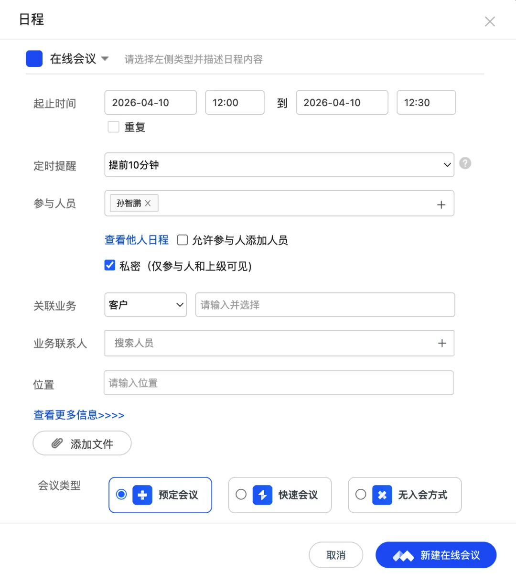Click the plus icon in 业务联系人 field

[442, 343]
